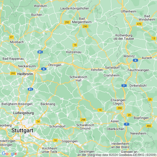Open the Google logo link
The width and height of the screenshot is (157, 157).
(x=9, y=154)
